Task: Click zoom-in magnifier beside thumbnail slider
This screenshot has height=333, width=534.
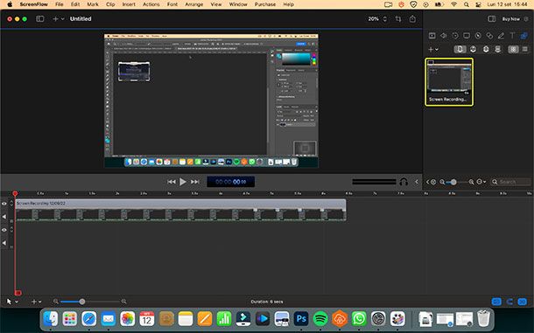Action: pyautogui.click(x=471, y=182)
